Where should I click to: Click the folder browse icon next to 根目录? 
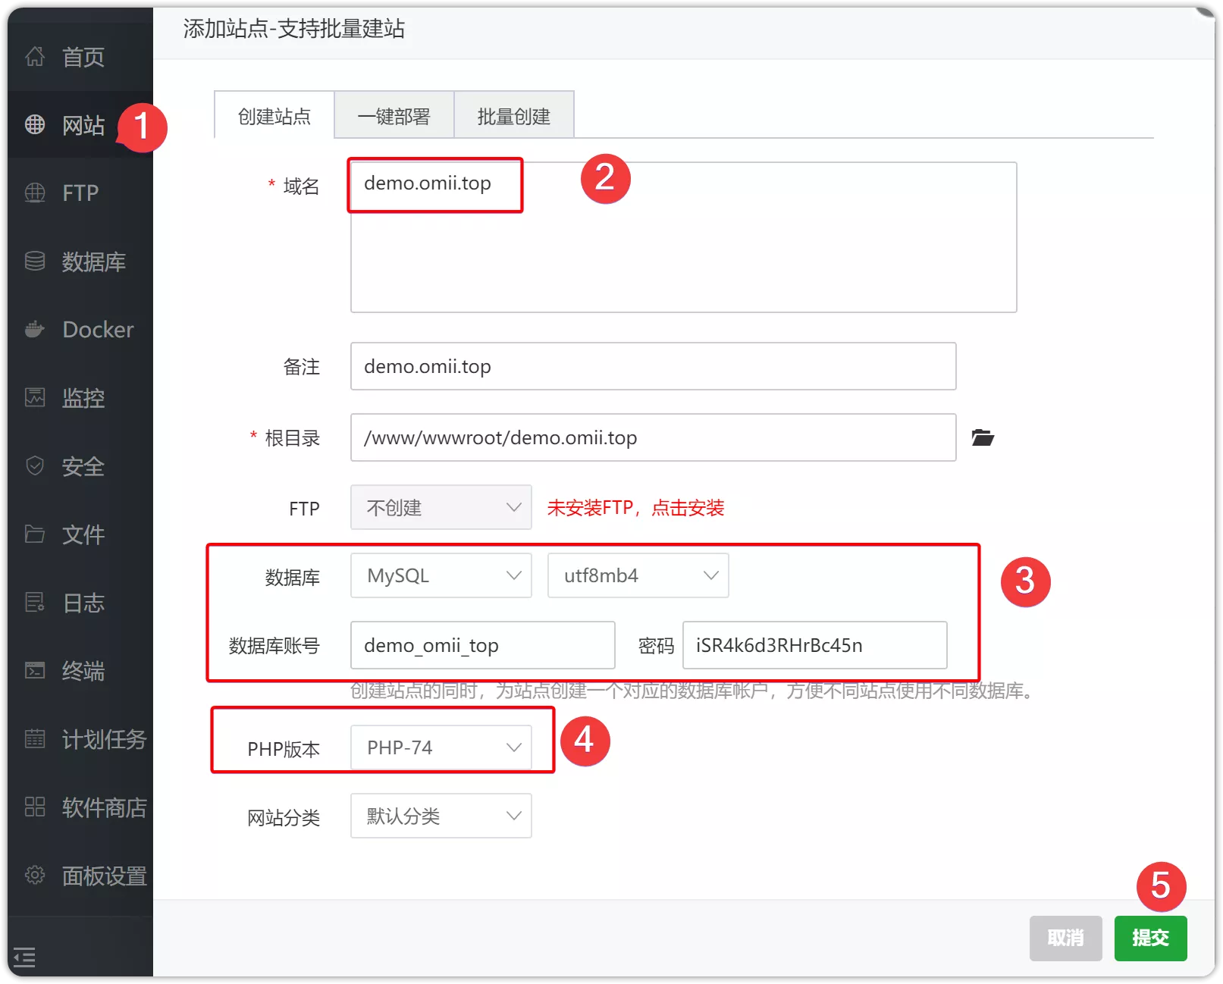(x=983, y=437)
